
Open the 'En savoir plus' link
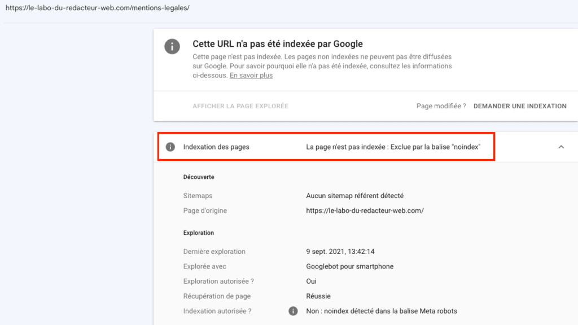[x=251, y=76]
